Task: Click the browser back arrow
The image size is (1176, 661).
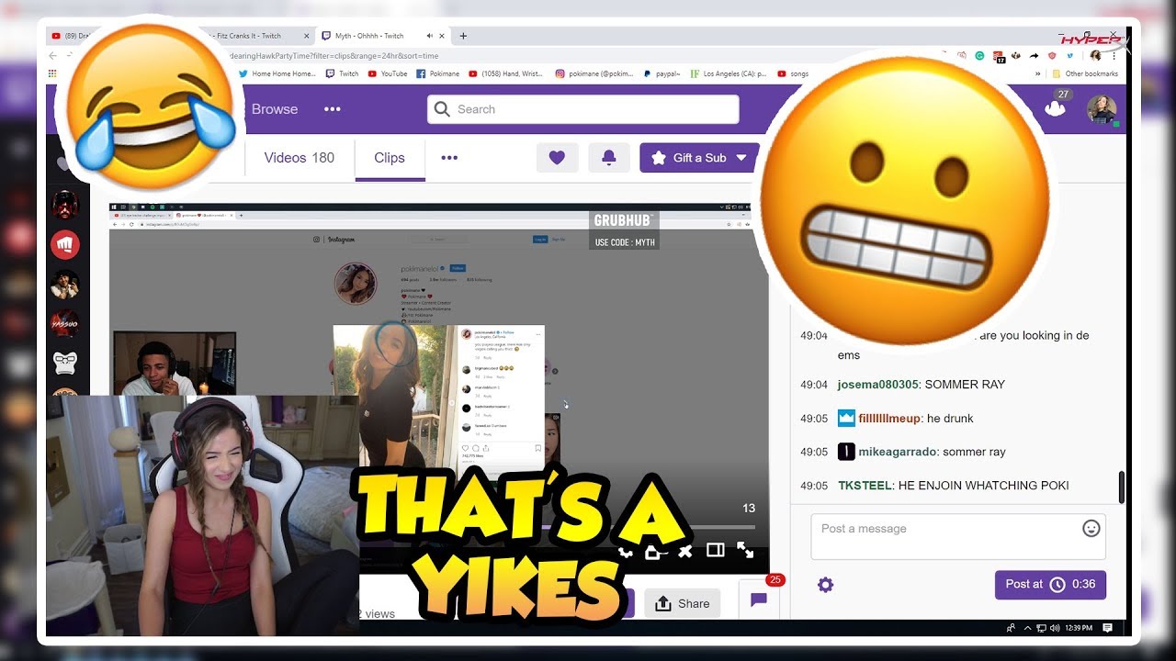Action: pyautogui.click(x=53, y=55)
